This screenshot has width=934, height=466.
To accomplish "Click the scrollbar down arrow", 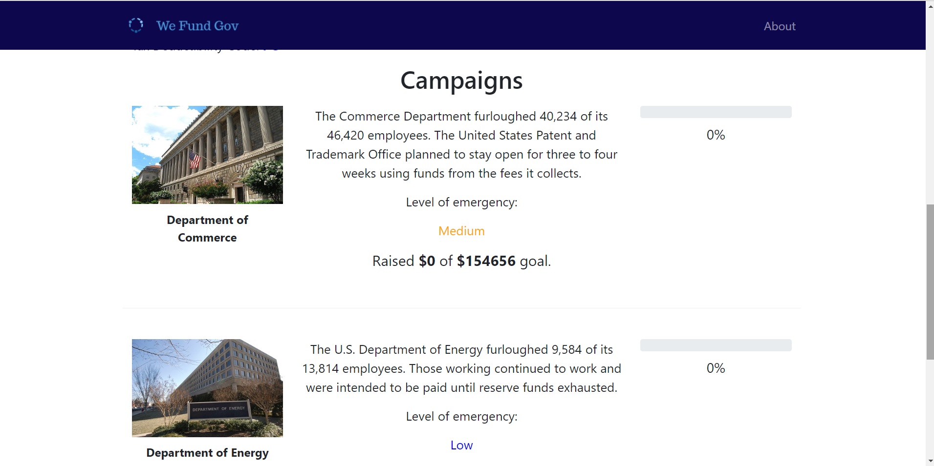I will point(930,461).
